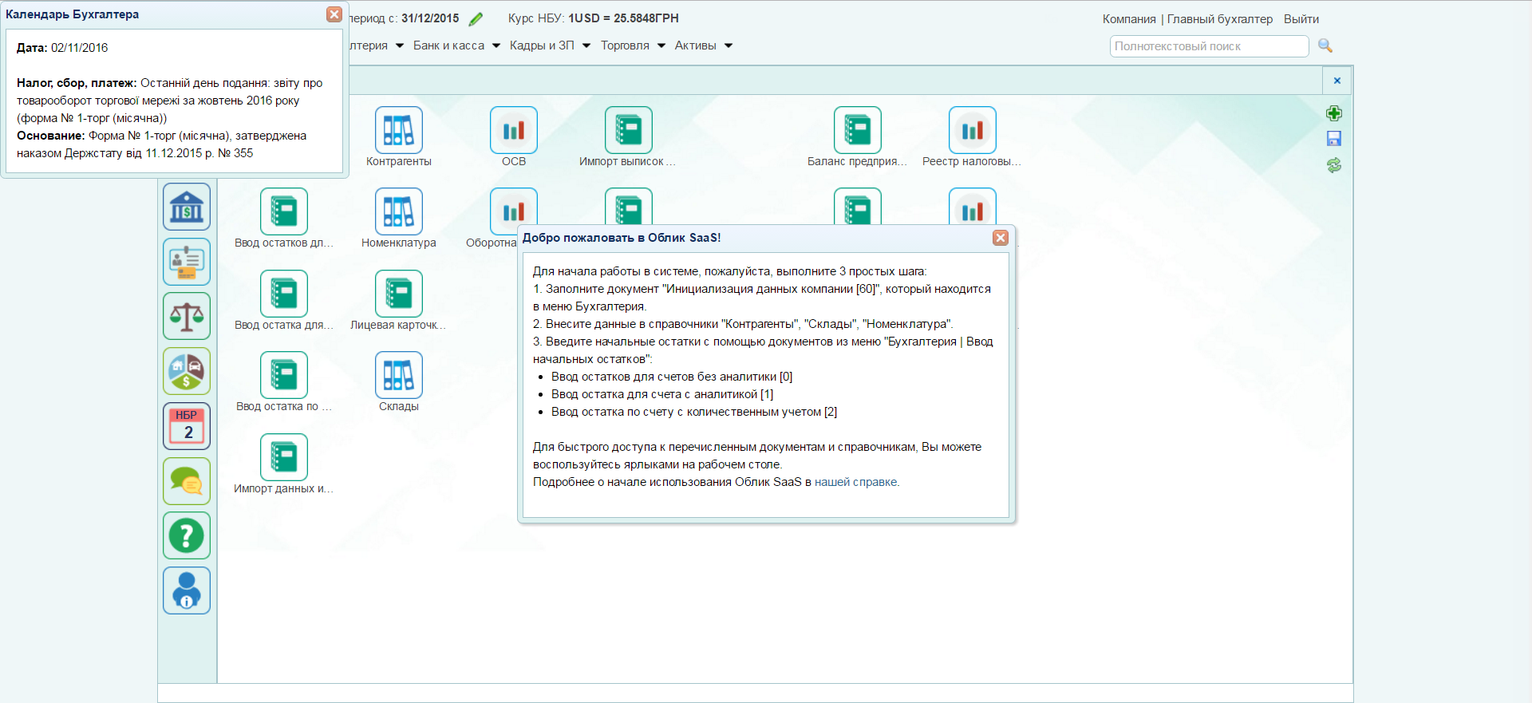1532x703 pixels.
Task: Click the blue floppy disk save icon
Action: pos(1334,139)
